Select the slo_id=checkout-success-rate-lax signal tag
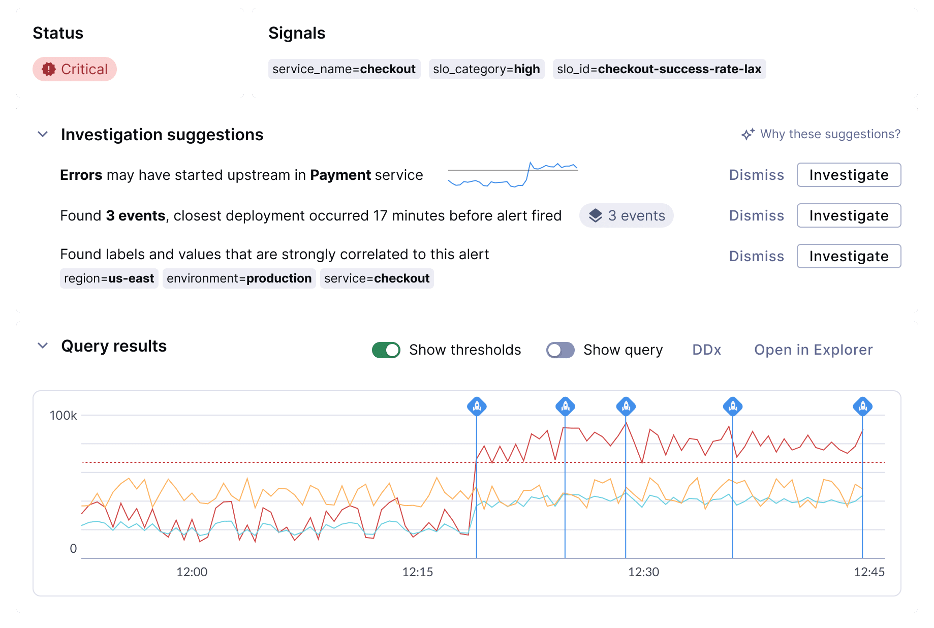Image resolution: width=934 pixels, height=628 pixels. (x=659, y=69)
